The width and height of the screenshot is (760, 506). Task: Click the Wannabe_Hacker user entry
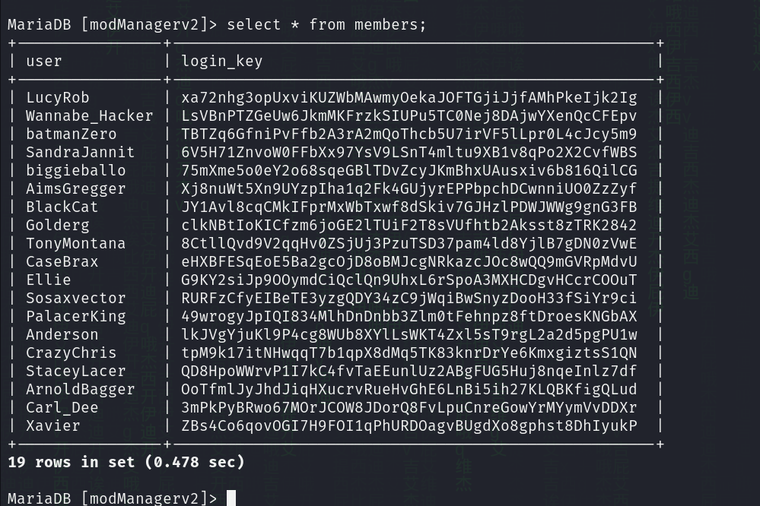tap(90, 115)
